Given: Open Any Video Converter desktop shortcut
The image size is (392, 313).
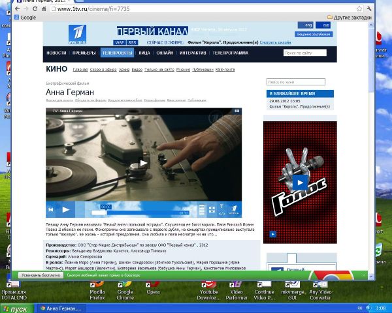Looking at the screenshot, I should [320, 290].
